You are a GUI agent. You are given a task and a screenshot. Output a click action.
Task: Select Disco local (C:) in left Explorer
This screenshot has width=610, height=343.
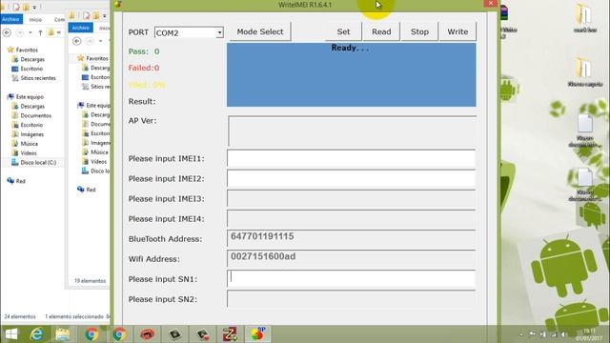click(x=38, y=162)
